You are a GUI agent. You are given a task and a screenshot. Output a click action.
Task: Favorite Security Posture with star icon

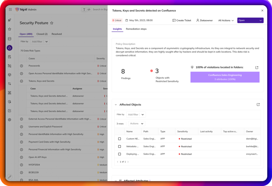click(52, 23)
